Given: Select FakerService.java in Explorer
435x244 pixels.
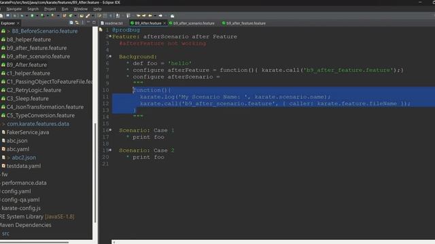Looking at the screenshot, I should [28, 132].
